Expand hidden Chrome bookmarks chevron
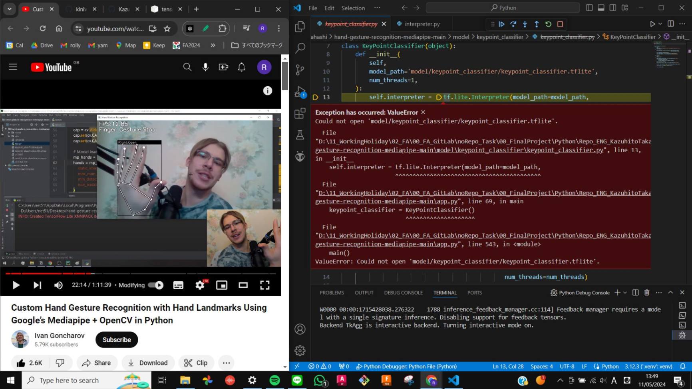 coord(213,45)
